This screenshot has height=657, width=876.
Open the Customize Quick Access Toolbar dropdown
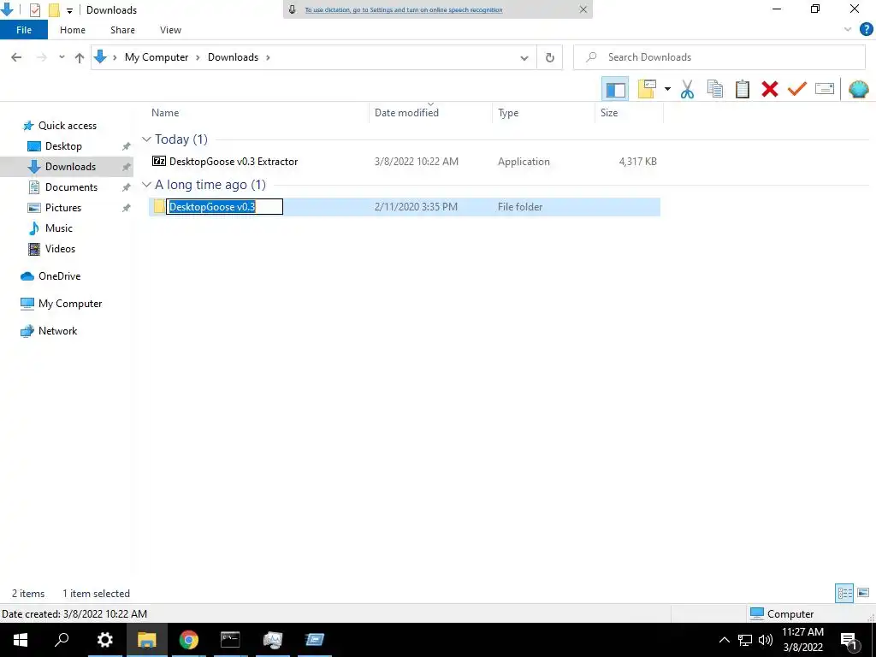coord(70,10)
